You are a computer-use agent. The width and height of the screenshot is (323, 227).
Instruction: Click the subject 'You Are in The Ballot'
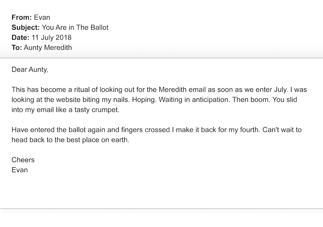[75, 27]
